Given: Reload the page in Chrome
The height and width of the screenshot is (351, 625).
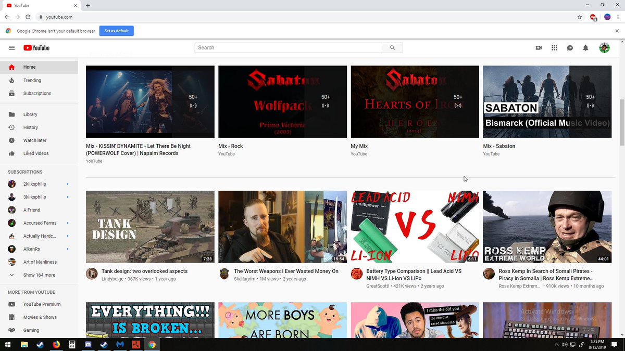Looking at the screenshot, I should point(28,17).
